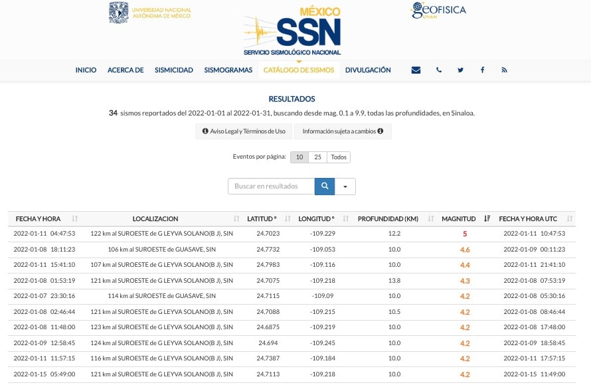Click the Geofísica UNAM logo
This screenshot has height=385, width=591.
(x=438, y=10)
